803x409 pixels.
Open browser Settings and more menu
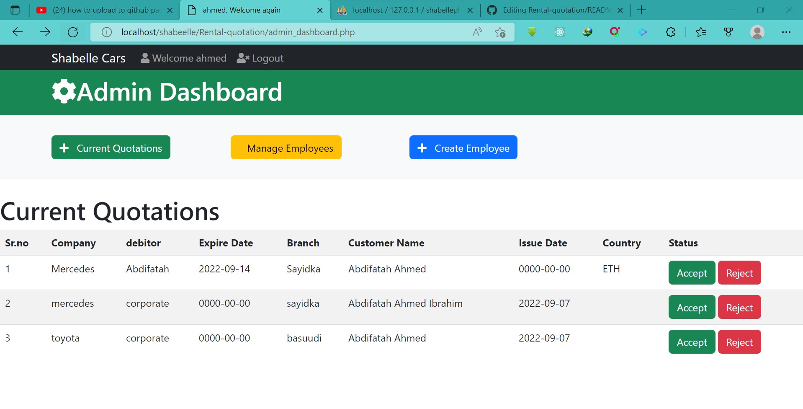(x=786, y=32)
